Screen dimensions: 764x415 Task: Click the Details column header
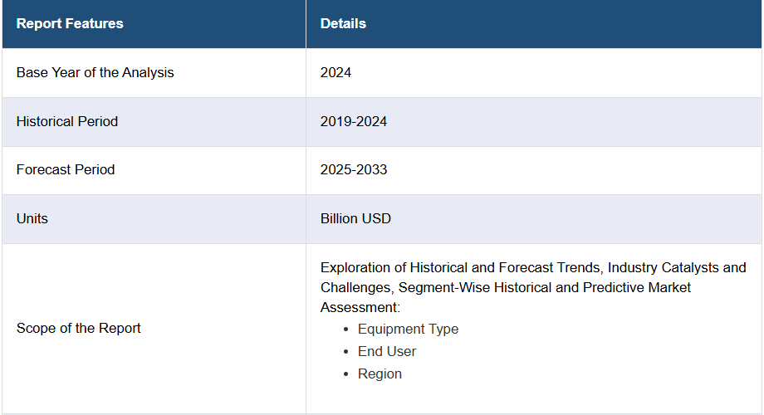coord(343,23)
